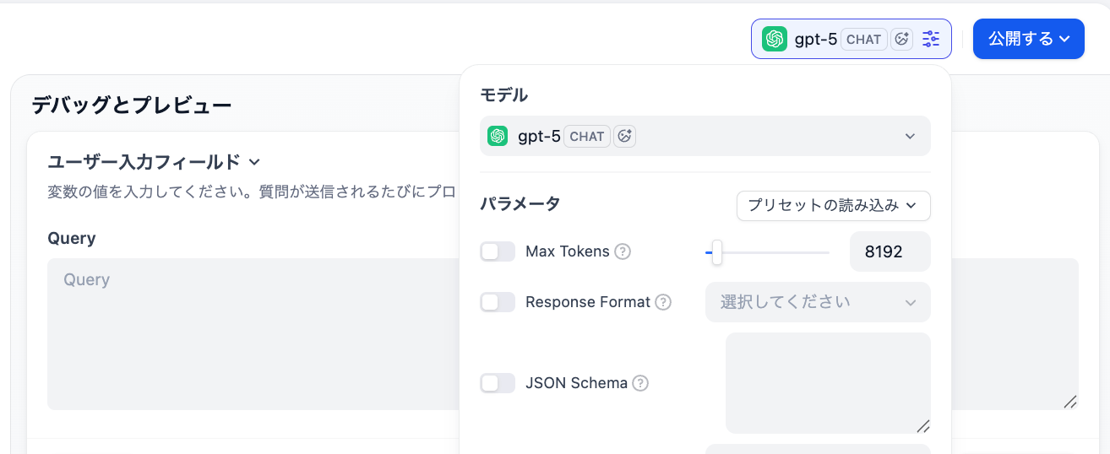Click the vision icon in the top model button
This screenshot has height=454, width=1110.
(x=902, y=39)
